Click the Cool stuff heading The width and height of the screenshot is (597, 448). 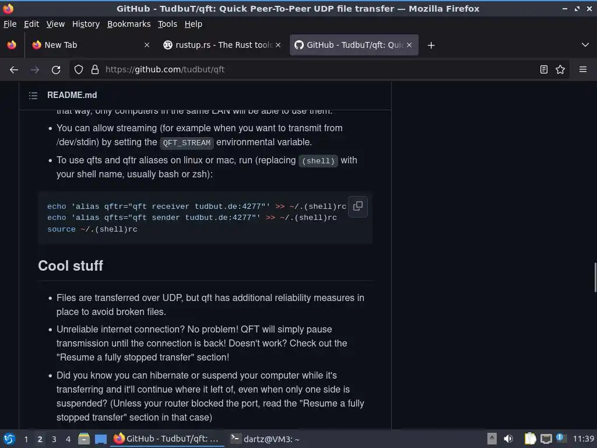tap(71, 266)
